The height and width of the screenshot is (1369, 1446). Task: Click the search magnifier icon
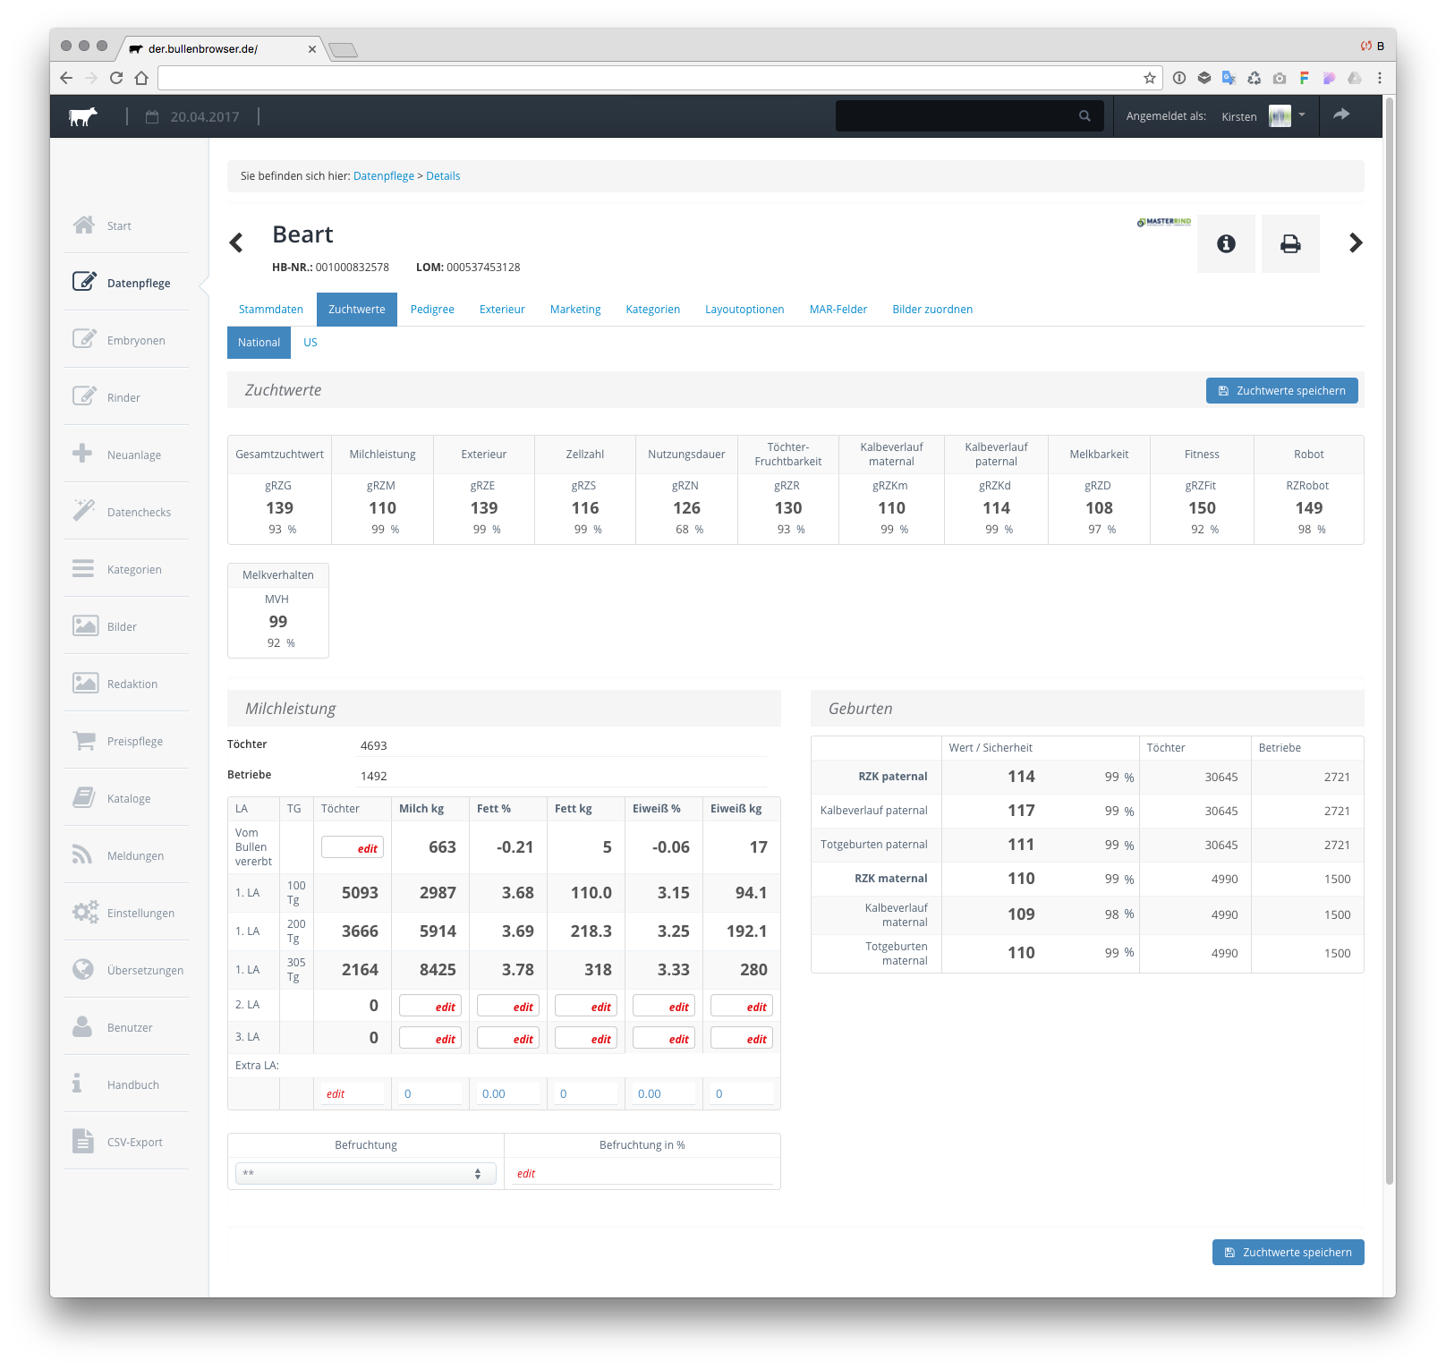[1084, 116]
